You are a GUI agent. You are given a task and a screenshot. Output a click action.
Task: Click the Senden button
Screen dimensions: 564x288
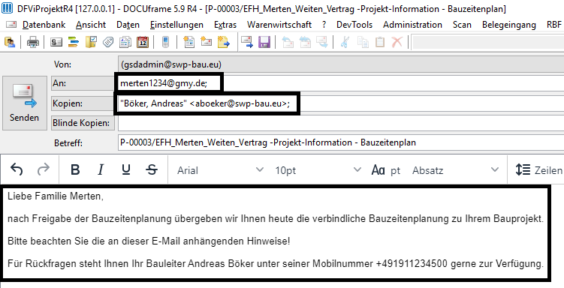click(x=25, y=103)
